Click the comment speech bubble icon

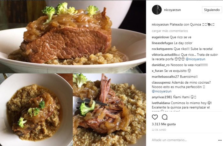pos(165,117)
